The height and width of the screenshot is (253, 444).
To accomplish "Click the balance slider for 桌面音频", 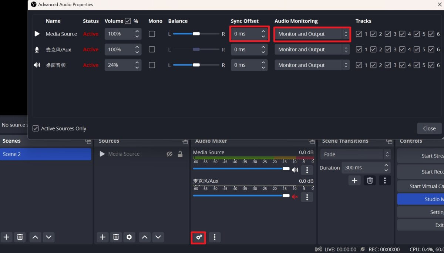I will pyautogui.click(x=196, y=65).
